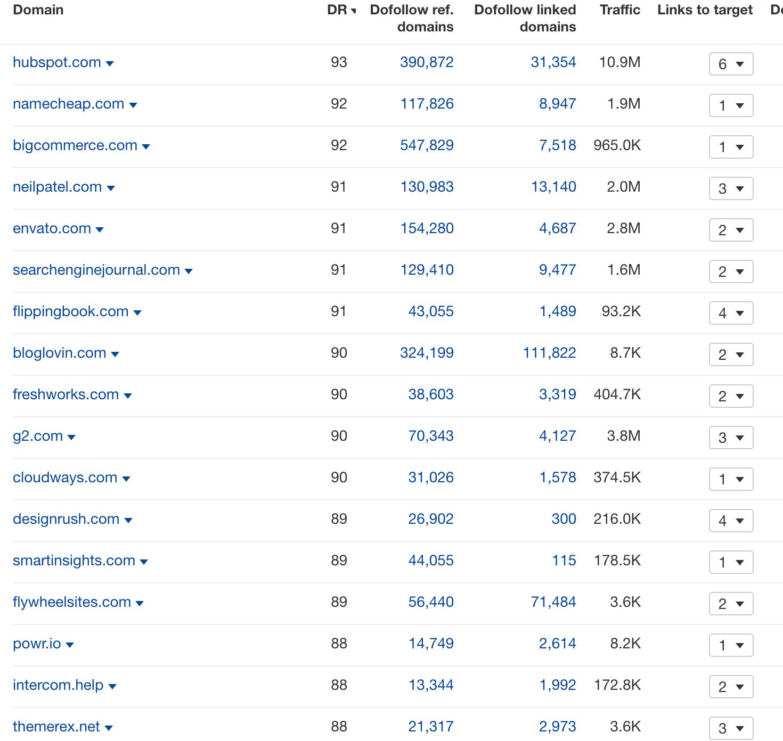Click hubspot.com dofollow ref. domains 390,872
Image resolution: width=783 pixels, height=741 pixels.
point(427,62)
